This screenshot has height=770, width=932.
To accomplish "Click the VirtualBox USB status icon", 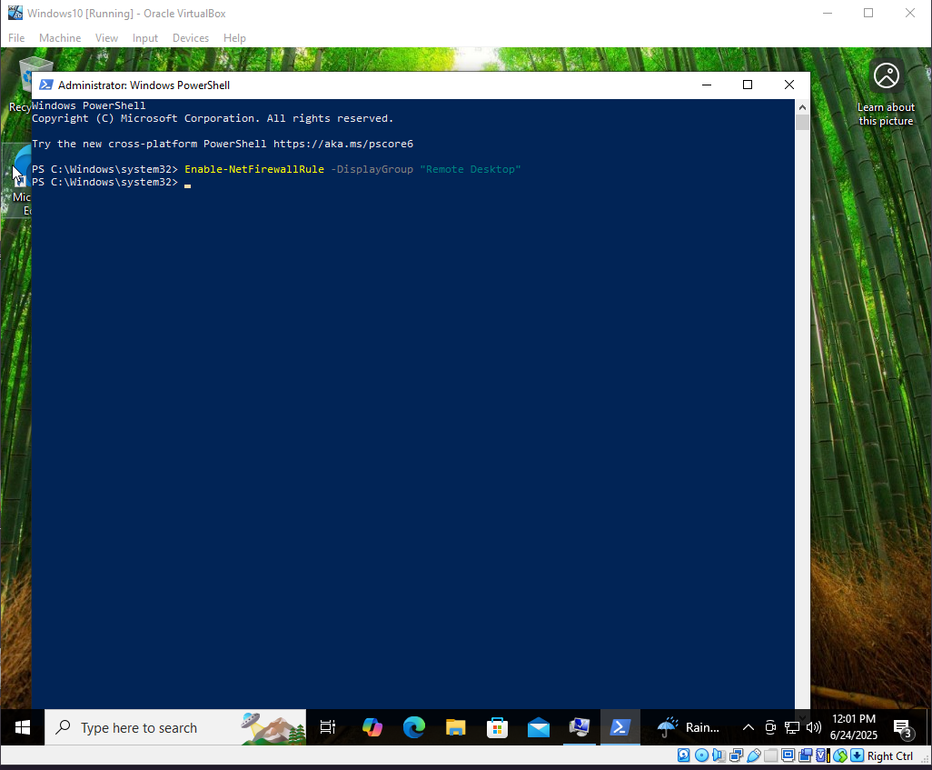I will click(754, 755).
